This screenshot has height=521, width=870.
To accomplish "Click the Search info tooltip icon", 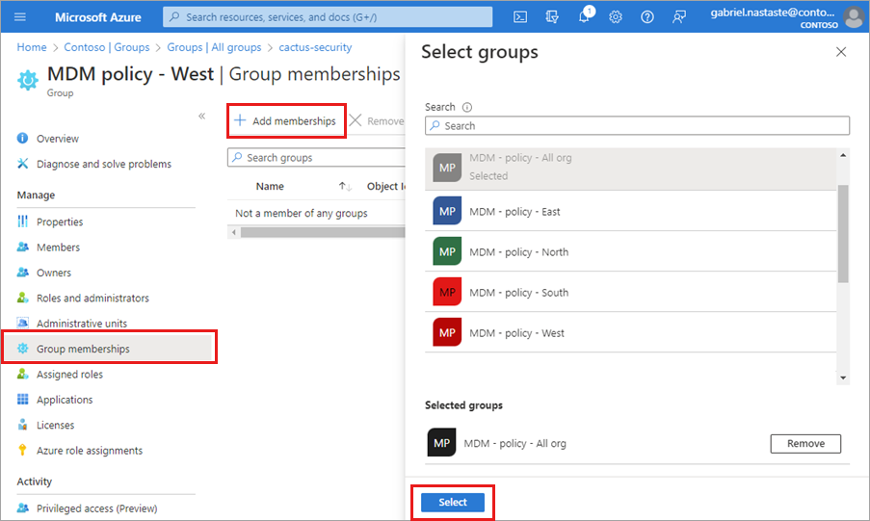I will point(467,108).
